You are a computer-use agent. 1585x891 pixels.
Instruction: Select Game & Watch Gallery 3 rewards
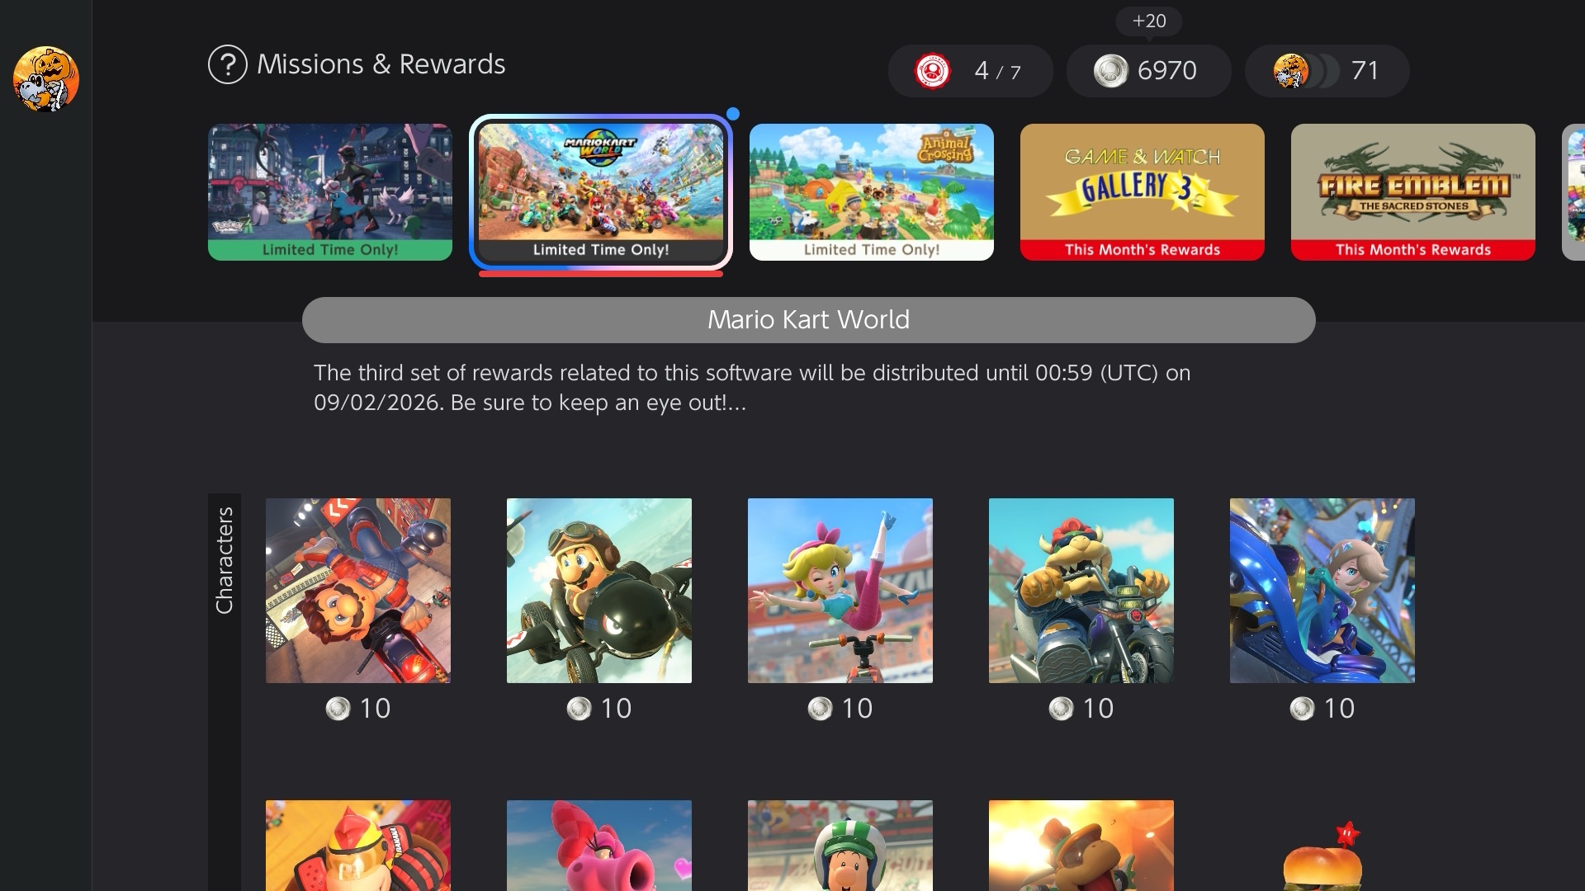point(1143,192)
